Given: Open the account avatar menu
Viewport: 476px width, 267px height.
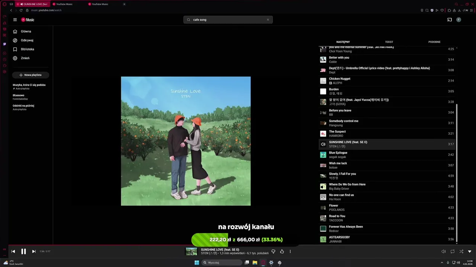Looking at the screenshot, I should tap(459, 20).
